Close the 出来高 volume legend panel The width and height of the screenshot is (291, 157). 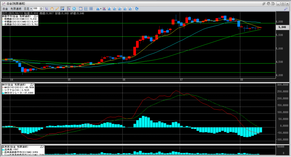[44, 147]
